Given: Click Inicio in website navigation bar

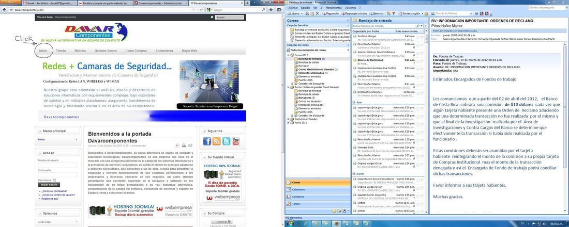Looking at the screenshot, I should click(43, 51).
